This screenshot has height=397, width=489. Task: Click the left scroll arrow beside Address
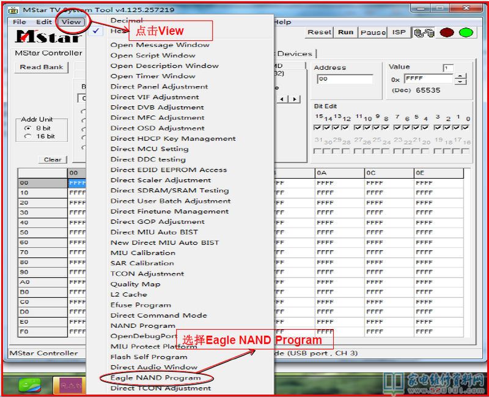[283, 98]
